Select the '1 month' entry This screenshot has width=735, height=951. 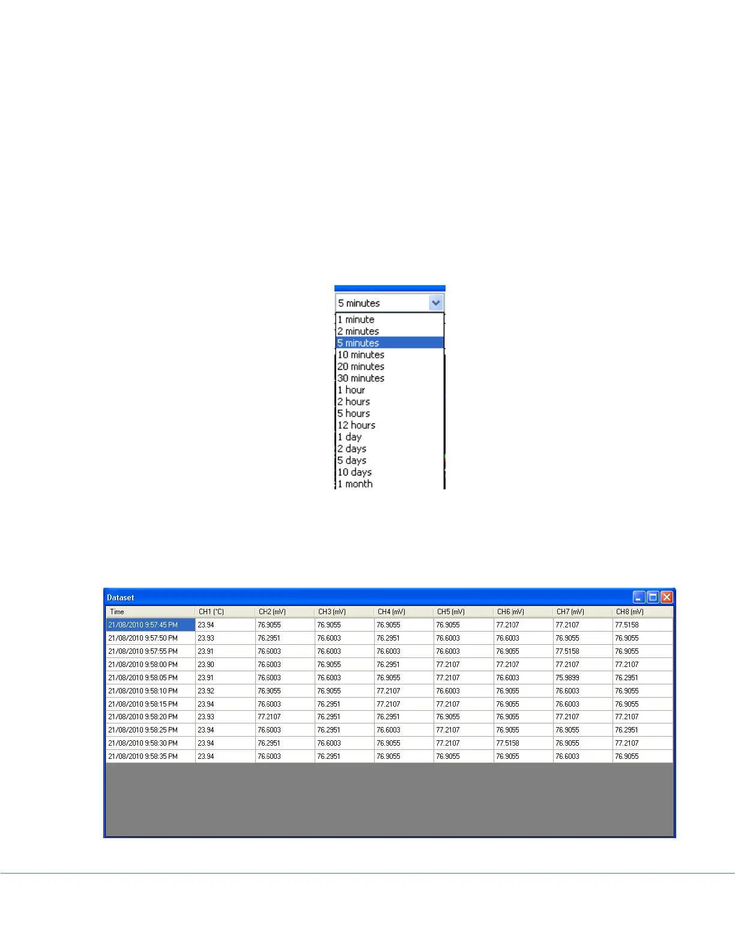[x=389, y=484]
